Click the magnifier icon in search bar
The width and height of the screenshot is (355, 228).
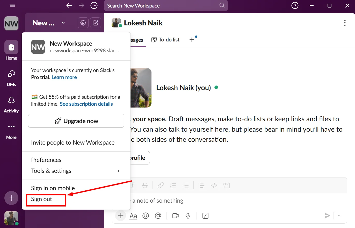coord(222,5)
